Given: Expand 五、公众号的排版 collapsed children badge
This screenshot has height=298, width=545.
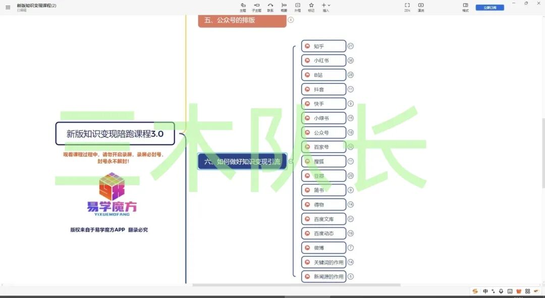Looking at the screenshot, I should tap(291, 20).
